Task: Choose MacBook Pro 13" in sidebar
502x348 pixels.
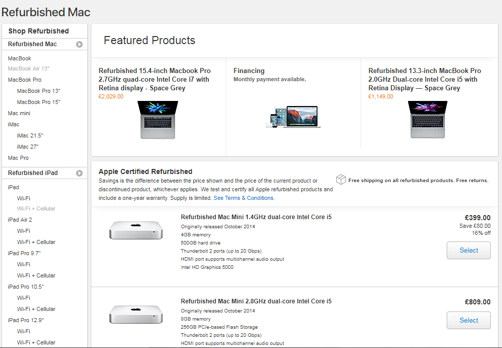Action: 39,91
